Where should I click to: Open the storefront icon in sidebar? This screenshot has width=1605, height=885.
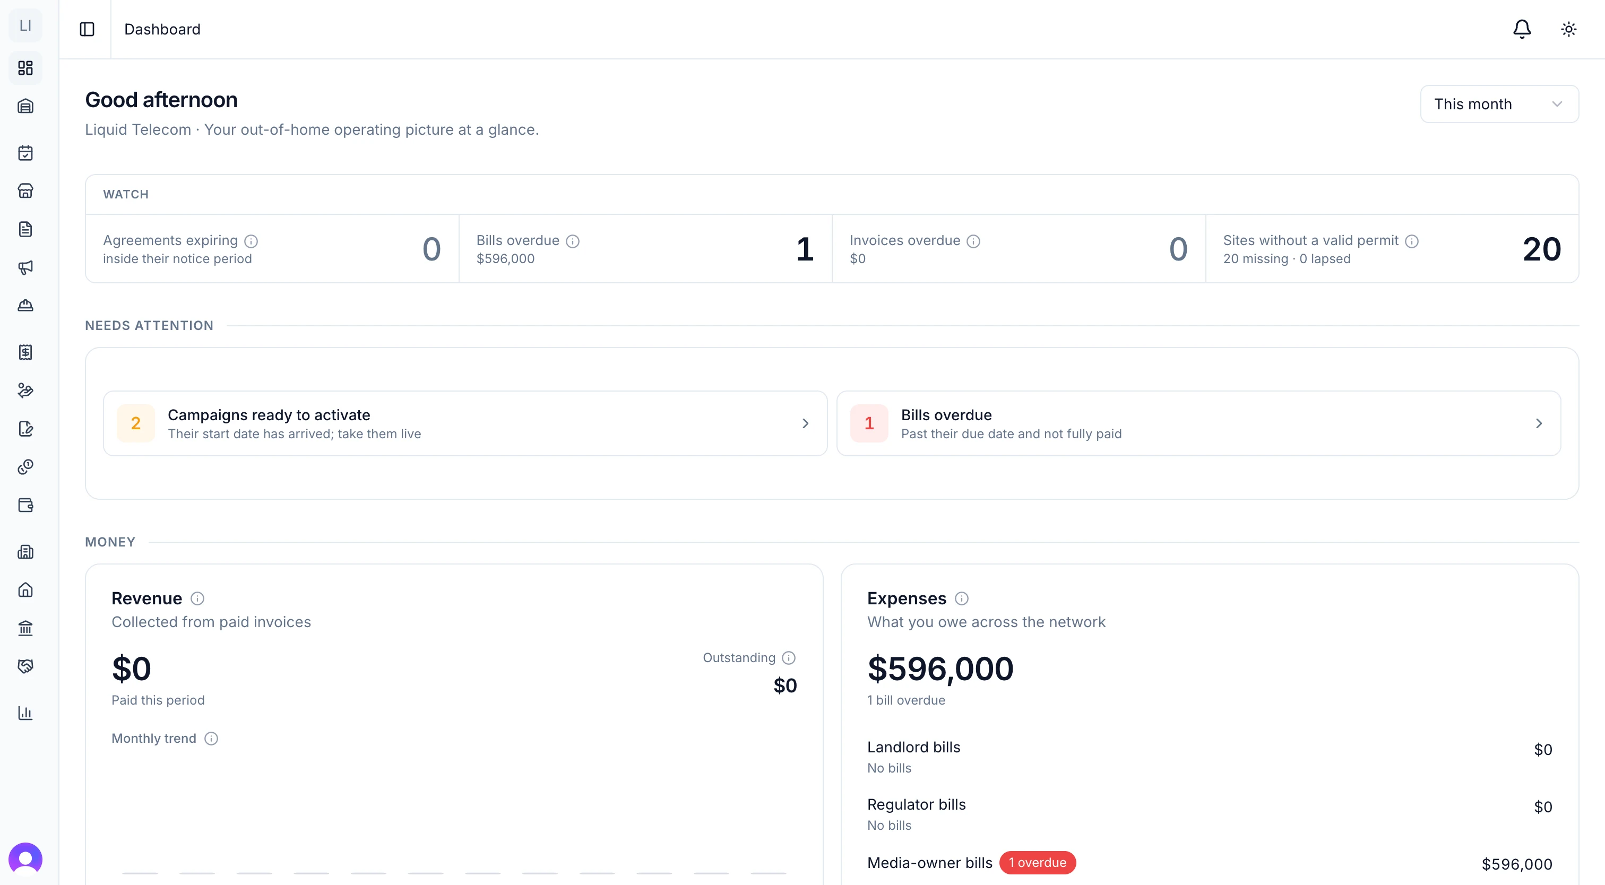point(25,190)
